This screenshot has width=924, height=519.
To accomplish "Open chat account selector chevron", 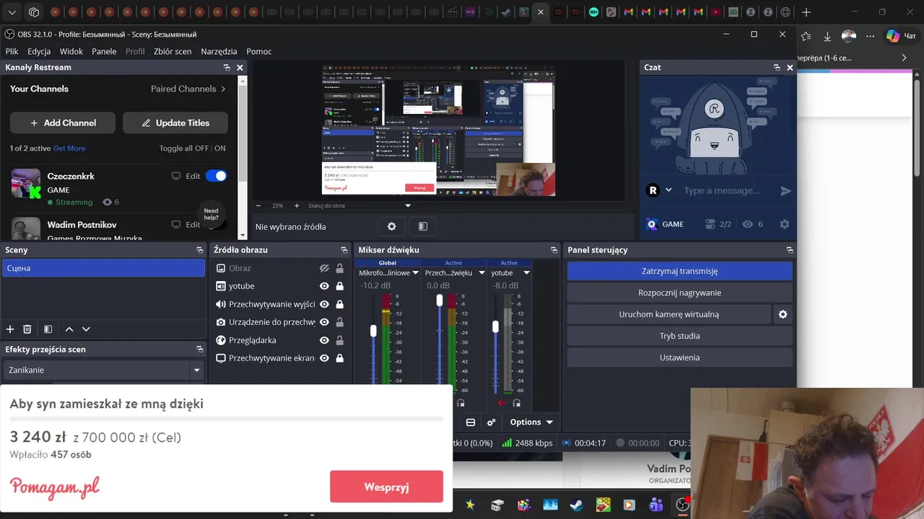I will click(x=668, y=190).
